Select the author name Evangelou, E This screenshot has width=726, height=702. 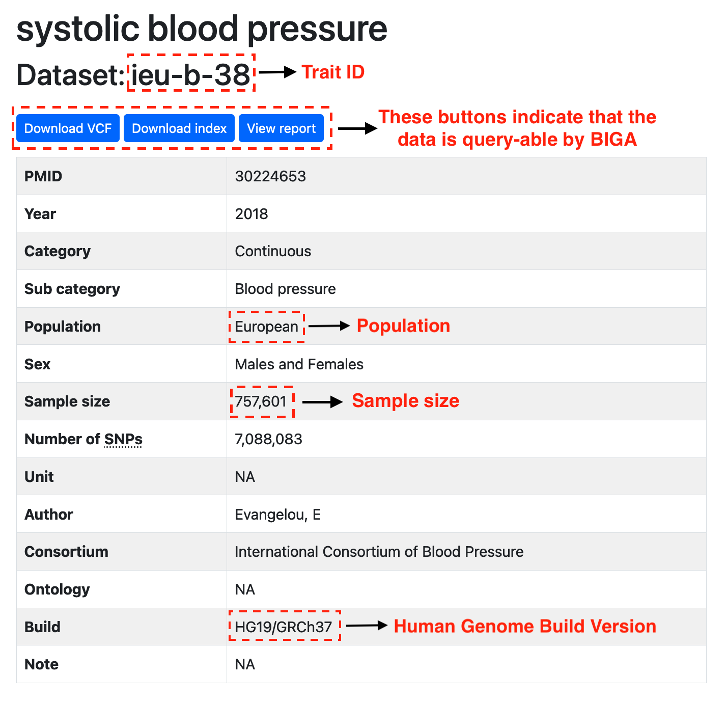[x=277, y=515]
